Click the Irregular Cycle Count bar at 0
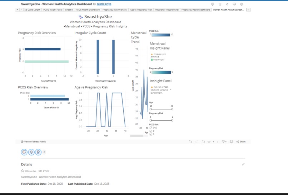Image resolution: width=288 pixels, height=195 pixels. [98, 57]
